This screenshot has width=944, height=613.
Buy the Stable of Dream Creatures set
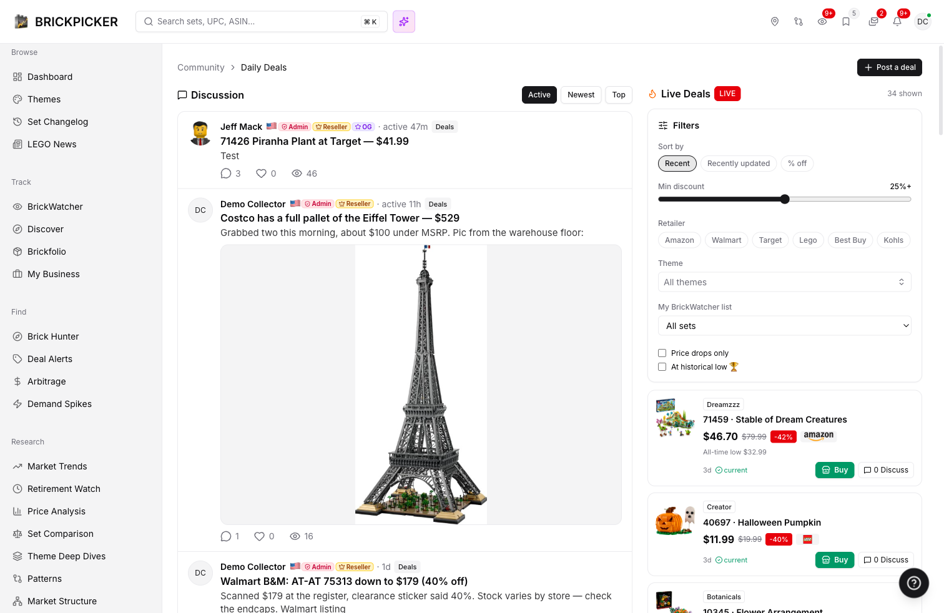coord(835,470)
